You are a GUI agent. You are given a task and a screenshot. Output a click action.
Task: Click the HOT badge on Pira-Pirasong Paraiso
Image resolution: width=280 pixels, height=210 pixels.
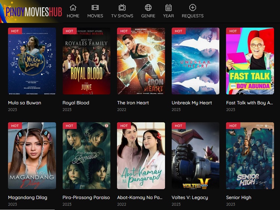pyautogui.click(x=69, y=126)
